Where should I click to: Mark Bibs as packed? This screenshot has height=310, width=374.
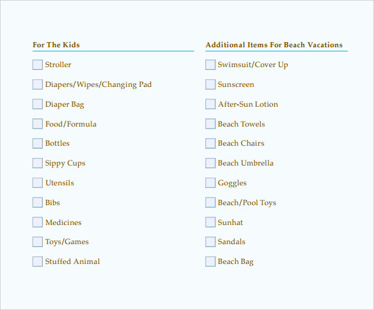38,203
